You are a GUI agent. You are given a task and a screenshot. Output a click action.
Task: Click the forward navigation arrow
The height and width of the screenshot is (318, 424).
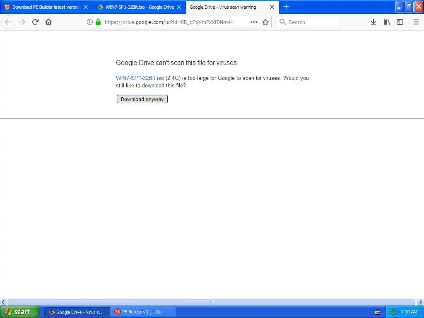pos(22,22)
